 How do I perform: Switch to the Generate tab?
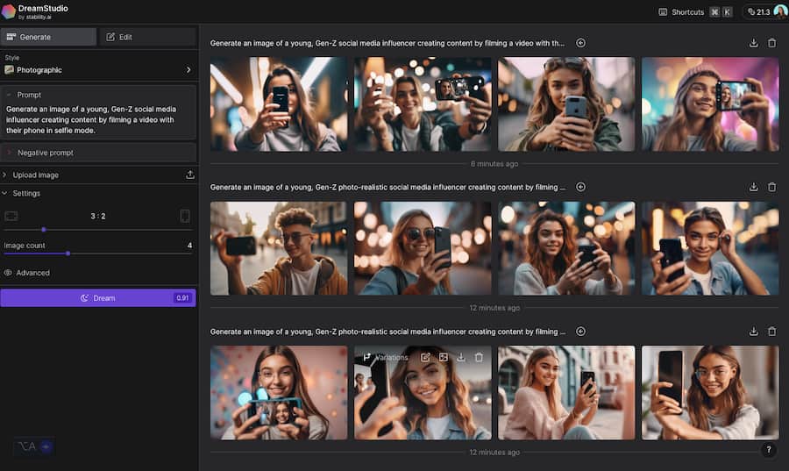pos(49,37)
